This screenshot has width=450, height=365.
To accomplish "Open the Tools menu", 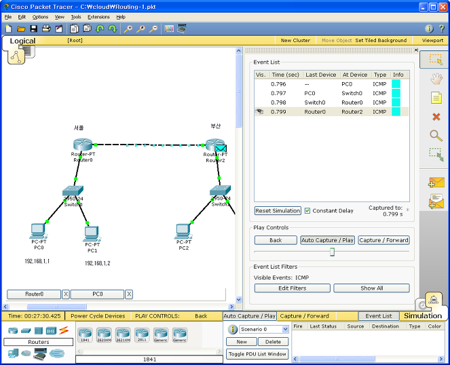I will click(76, 17).
